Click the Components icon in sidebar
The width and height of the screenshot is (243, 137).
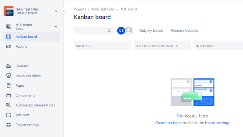click(x=8, y=95)
